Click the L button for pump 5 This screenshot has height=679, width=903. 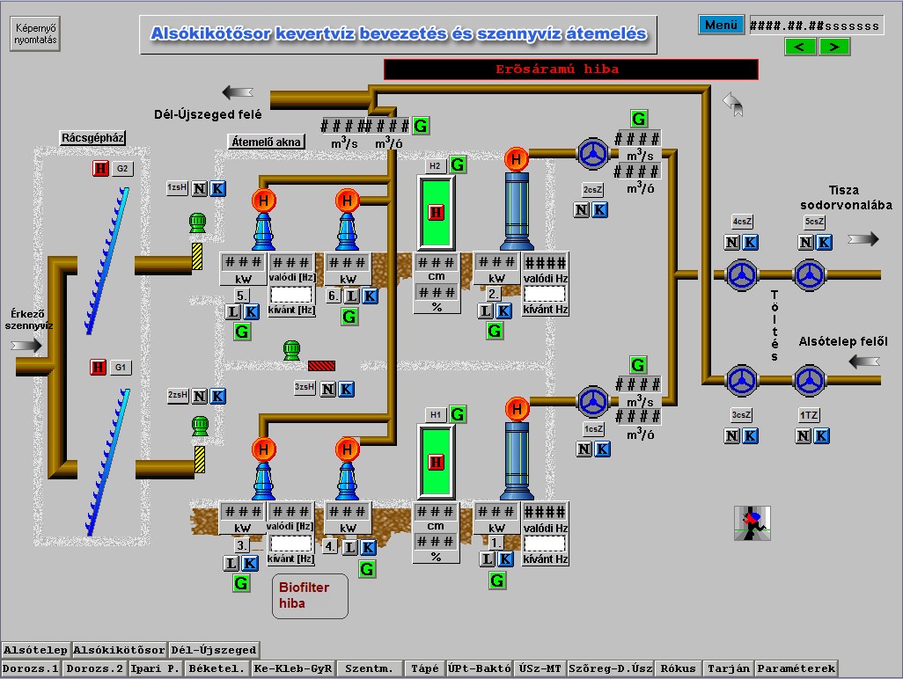click(232, 312)
